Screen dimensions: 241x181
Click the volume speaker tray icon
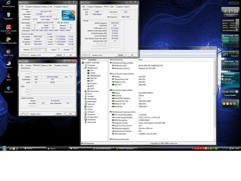tap(233, 149)
